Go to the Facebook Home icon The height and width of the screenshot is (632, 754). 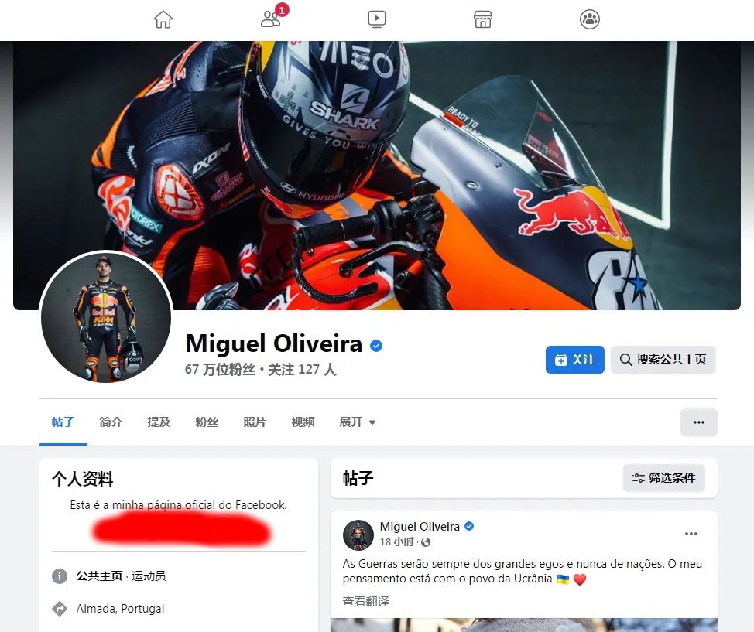[163, 19]
